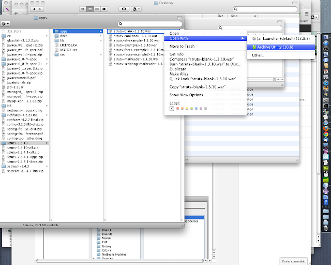Screen dimensions: 331x265
Task: Select the apps folder in column view
Action: tap(78, 31)
